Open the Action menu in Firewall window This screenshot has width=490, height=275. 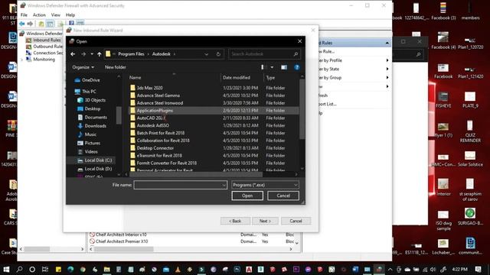point(39,15)
